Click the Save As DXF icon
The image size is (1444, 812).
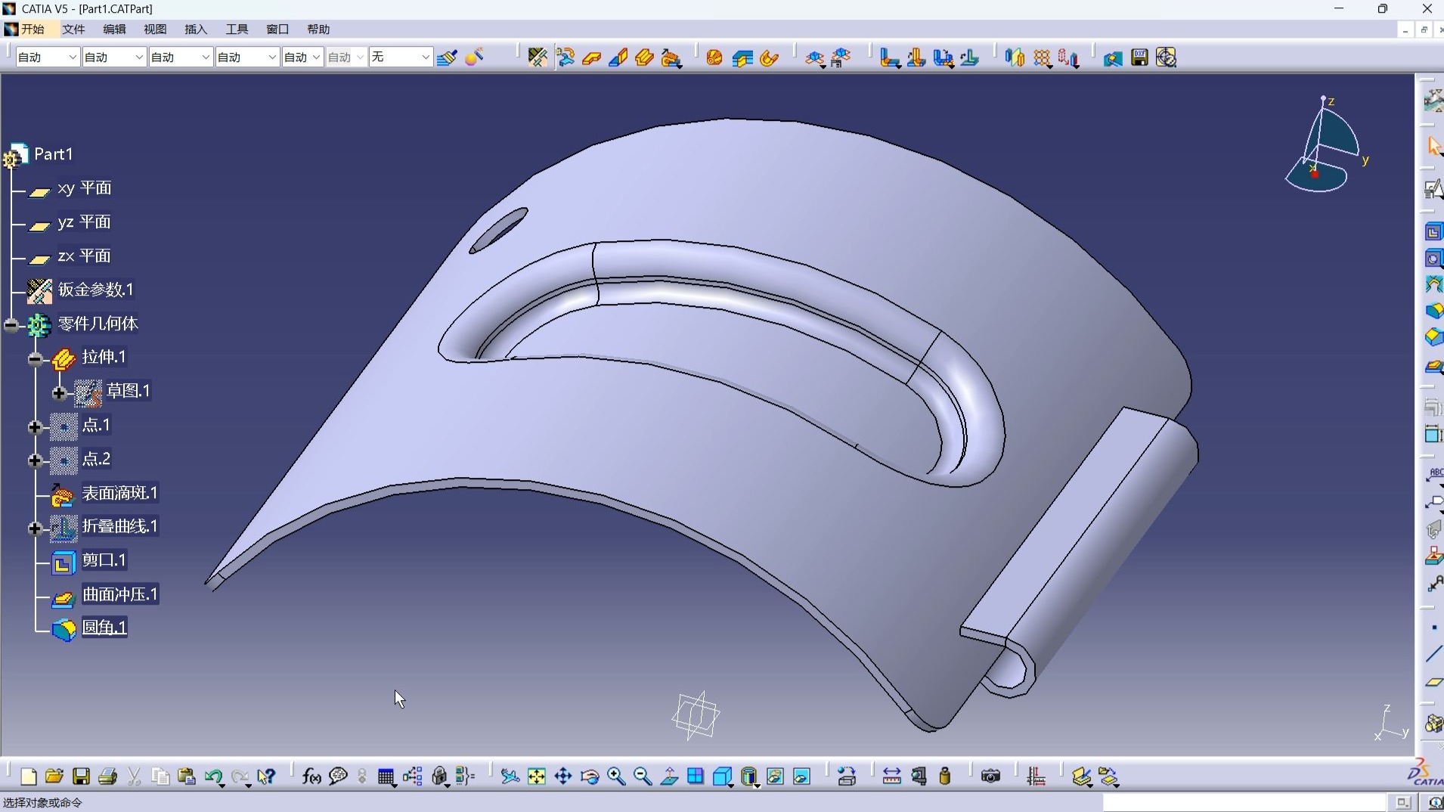1139,57
